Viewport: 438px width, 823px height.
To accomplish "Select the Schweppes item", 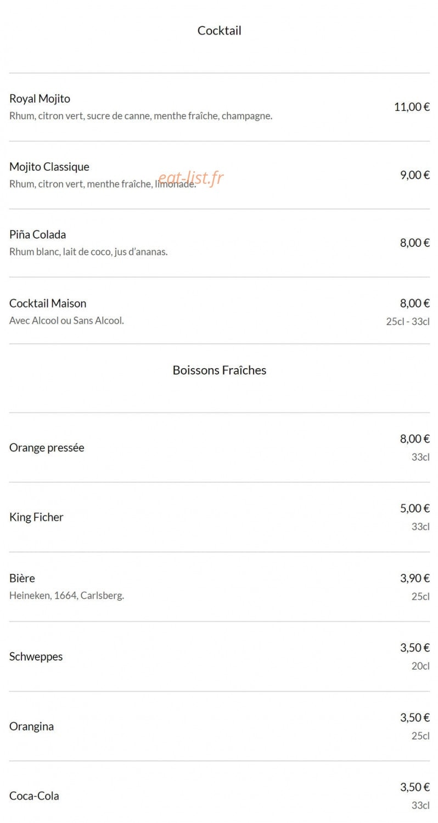I will tap(36, 657).
